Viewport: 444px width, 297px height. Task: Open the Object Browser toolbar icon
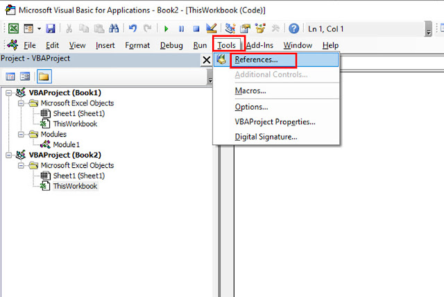[x=260, y=28]
